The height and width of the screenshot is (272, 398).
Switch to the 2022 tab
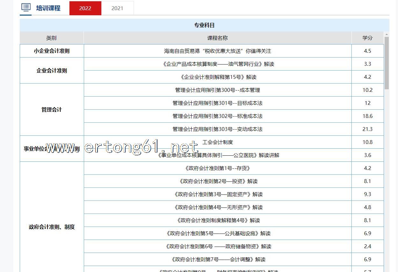coord(85,8)
